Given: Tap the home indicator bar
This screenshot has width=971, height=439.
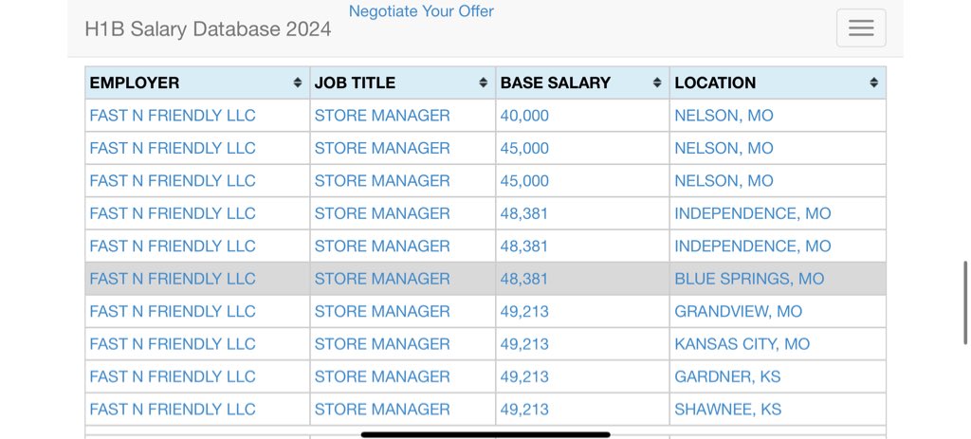Looking at the screenshot, I should [485, 435].
